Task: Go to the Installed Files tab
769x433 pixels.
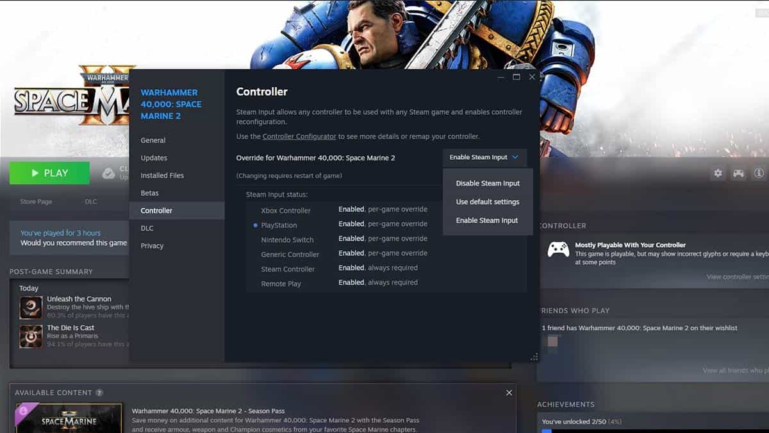Action: (x=177, y=176)
